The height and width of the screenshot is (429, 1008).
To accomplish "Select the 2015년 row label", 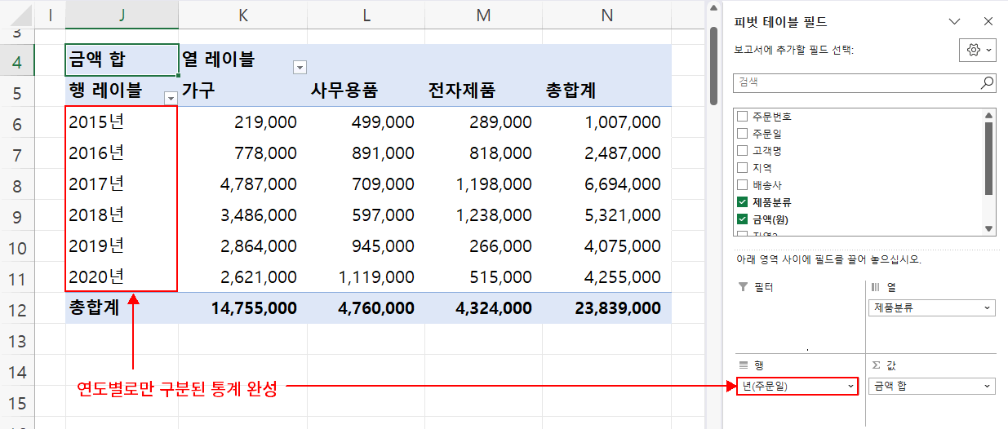I will [122, 122].
